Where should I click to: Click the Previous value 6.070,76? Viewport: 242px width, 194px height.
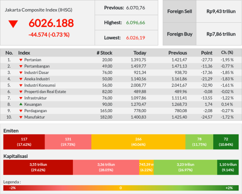click(135, 8)
